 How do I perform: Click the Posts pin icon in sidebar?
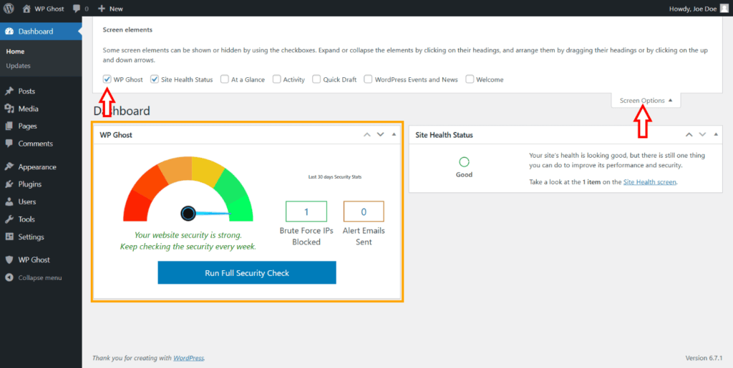(x=9, y=91)
